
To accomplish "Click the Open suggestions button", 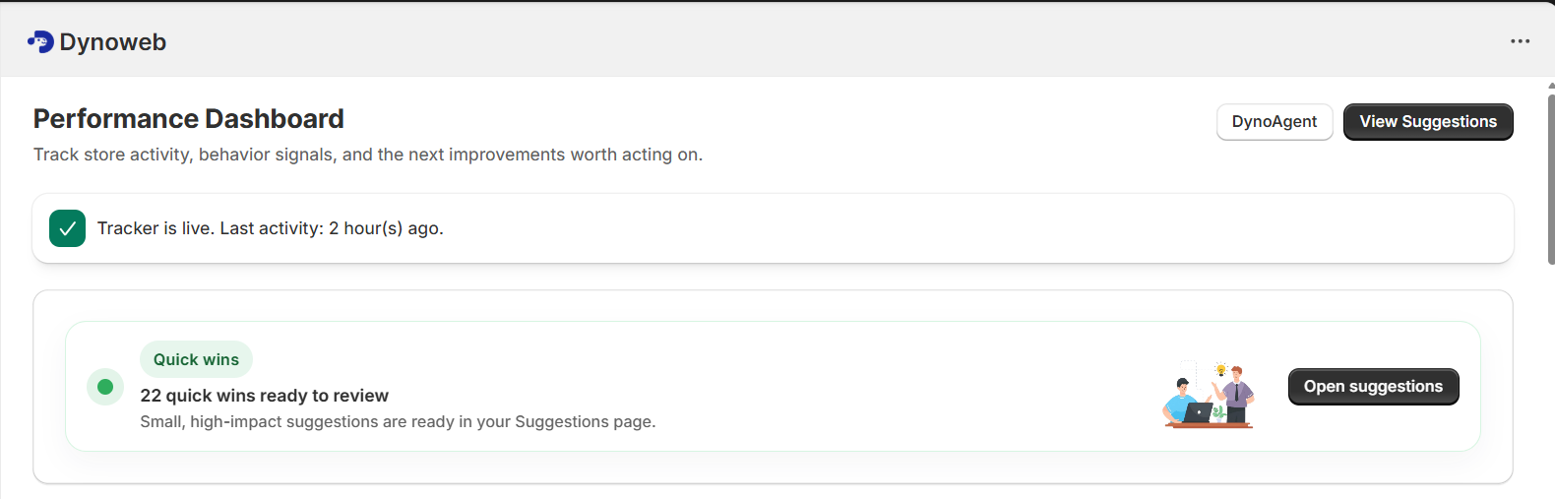I will coord(1372,387).
